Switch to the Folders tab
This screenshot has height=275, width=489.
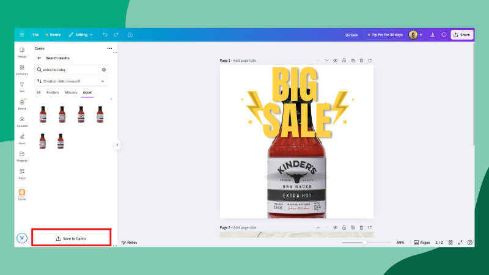[53, 92]
